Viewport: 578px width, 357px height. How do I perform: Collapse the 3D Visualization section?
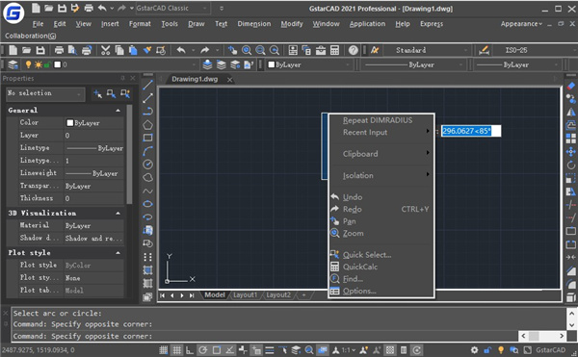coord(118,214)
